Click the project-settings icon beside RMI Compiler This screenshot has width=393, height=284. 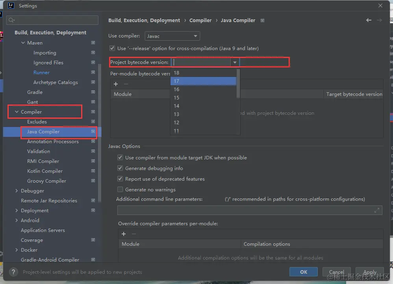pyautogui.click(x=93, y=161)
